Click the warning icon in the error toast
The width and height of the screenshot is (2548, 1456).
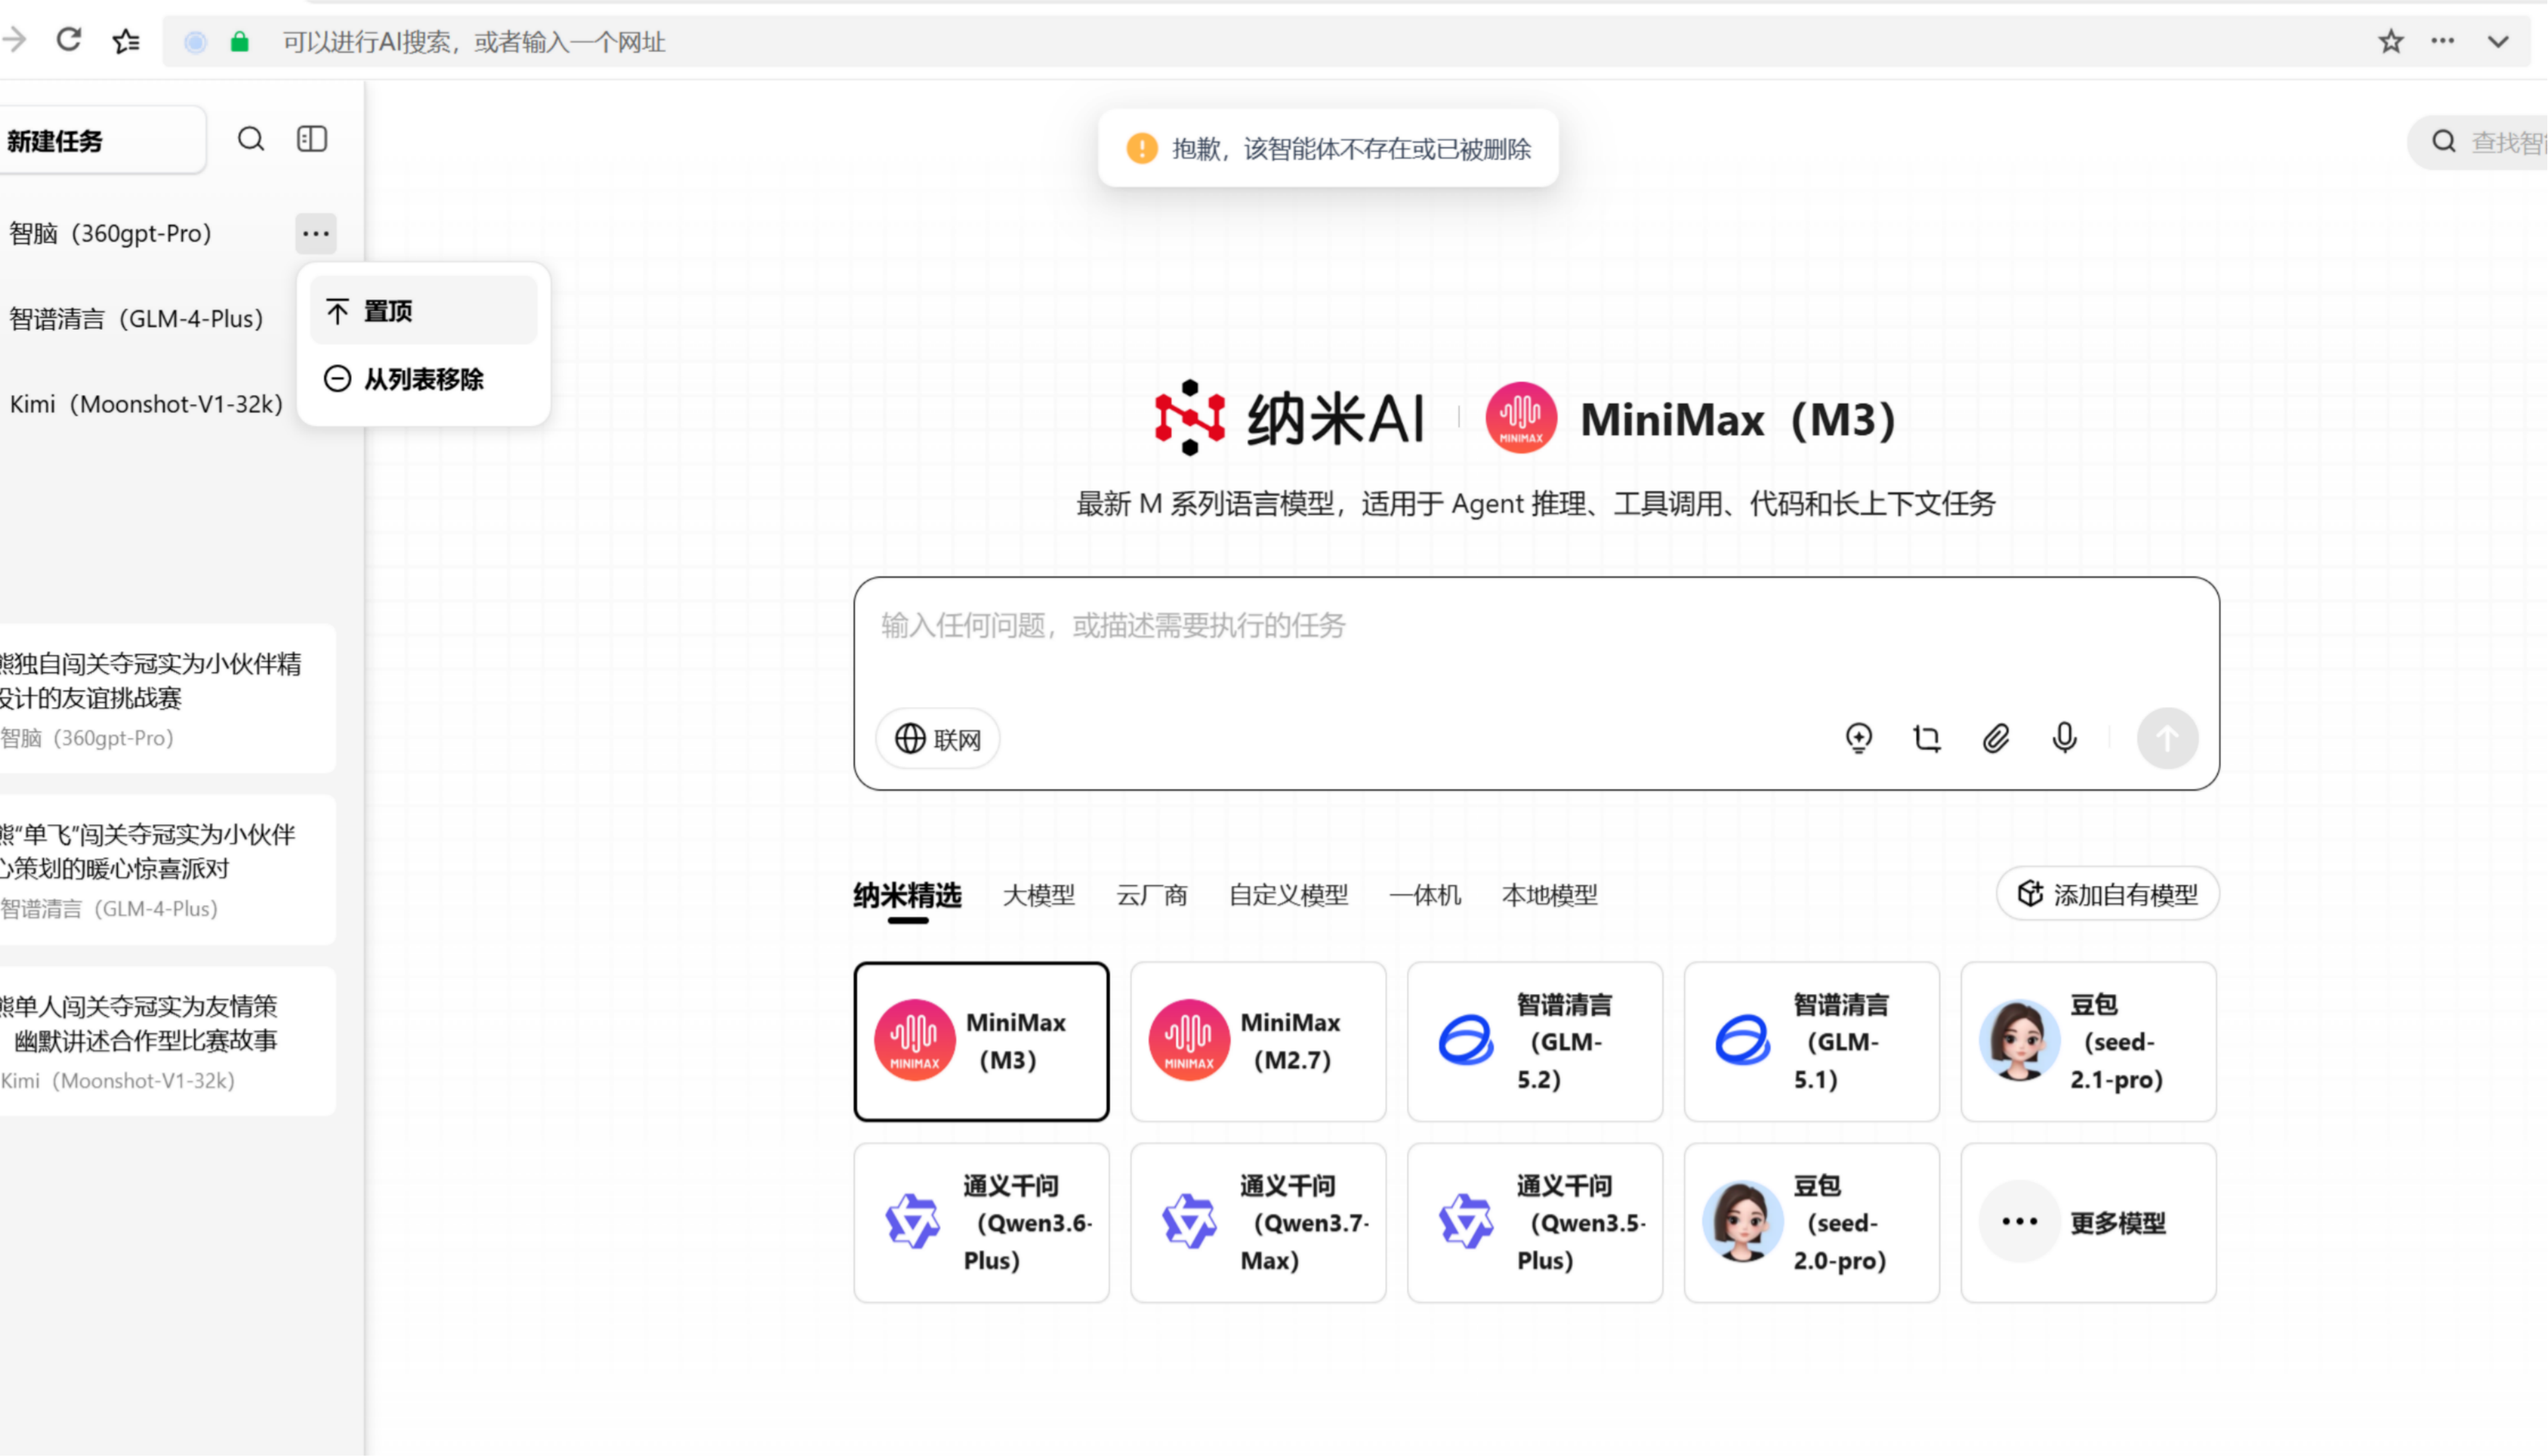coord(1142,148)
